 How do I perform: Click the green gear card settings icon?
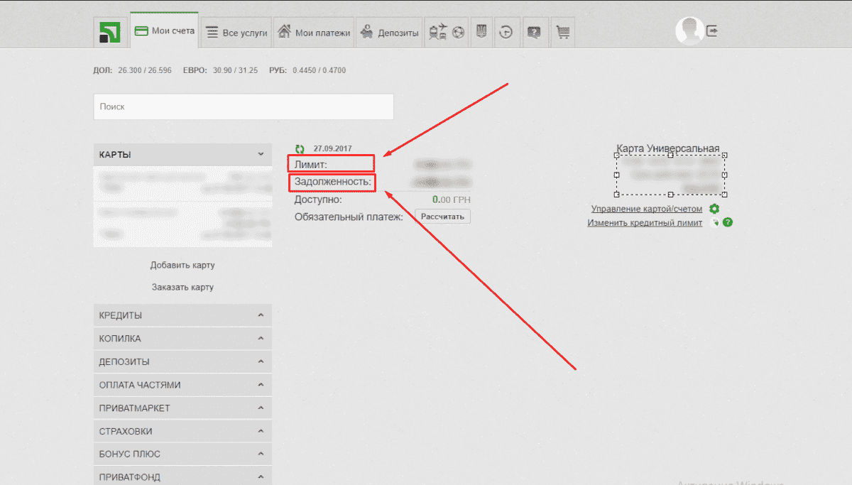point(714,209)
